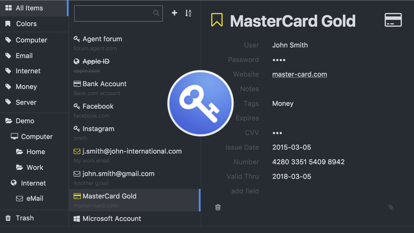414x233 pixels.
Task: Click the Agent forum key icon
Action: click(77, 39)
